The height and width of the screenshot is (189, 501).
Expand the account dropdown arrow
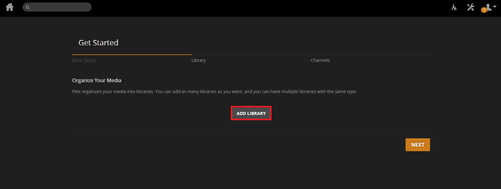(495, 7)
